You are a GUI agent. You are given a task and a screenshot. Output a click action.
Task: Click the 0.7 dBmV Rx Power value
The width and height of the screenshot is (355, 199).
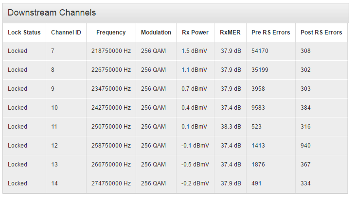195,89
